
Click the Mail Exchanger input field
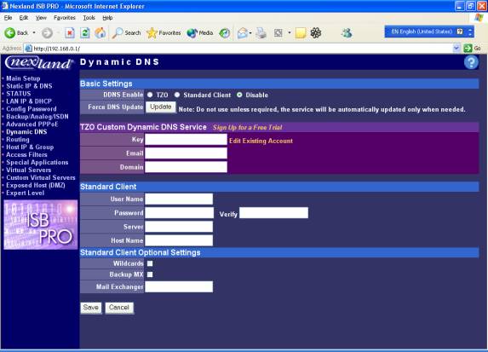coord(179,286)
